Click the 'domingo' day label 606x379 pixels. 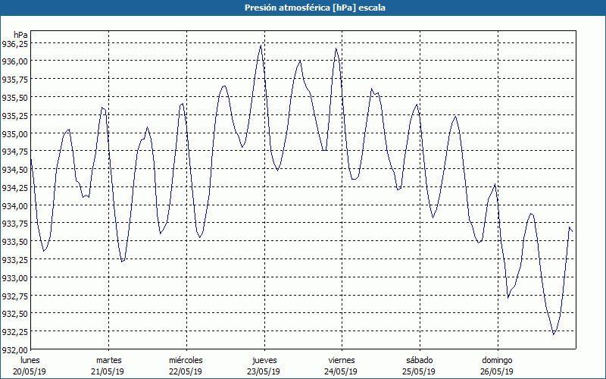click(497, 360)
